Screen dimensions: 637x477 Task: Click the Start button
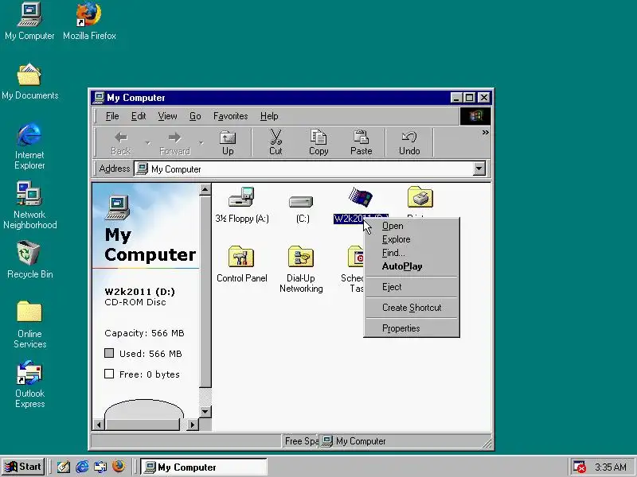(23, 467)
